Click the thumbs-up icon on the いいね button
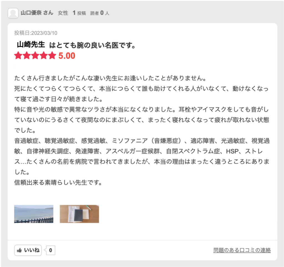Screen dimensions: 284x267 (x=19, y=250)
